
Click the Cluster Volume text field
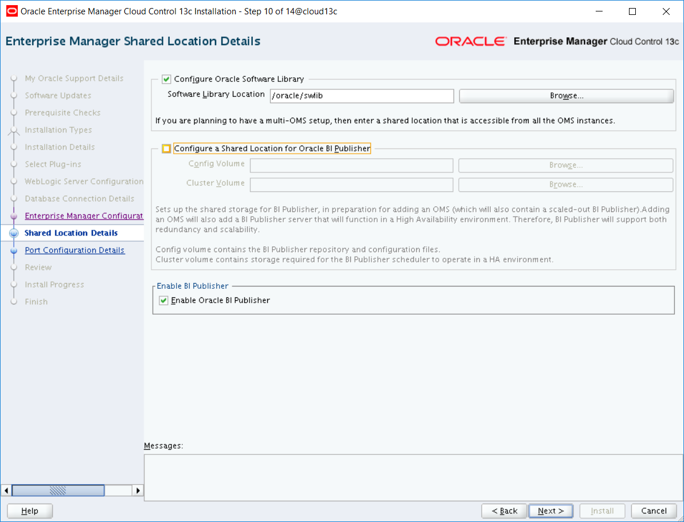point(351,185)
